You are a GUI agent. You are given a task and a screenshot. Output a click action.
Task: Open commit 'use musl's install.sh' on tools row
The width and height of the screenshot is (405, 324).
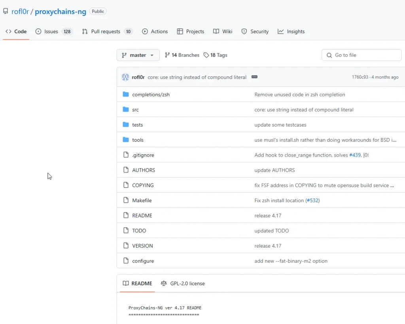point(325,140)
